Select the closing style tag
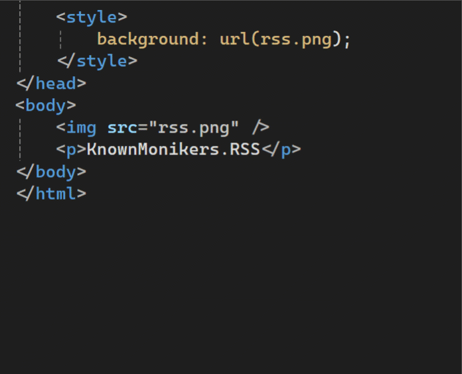Viewport: 462px width, 374px height. click(x=97, y=61)
